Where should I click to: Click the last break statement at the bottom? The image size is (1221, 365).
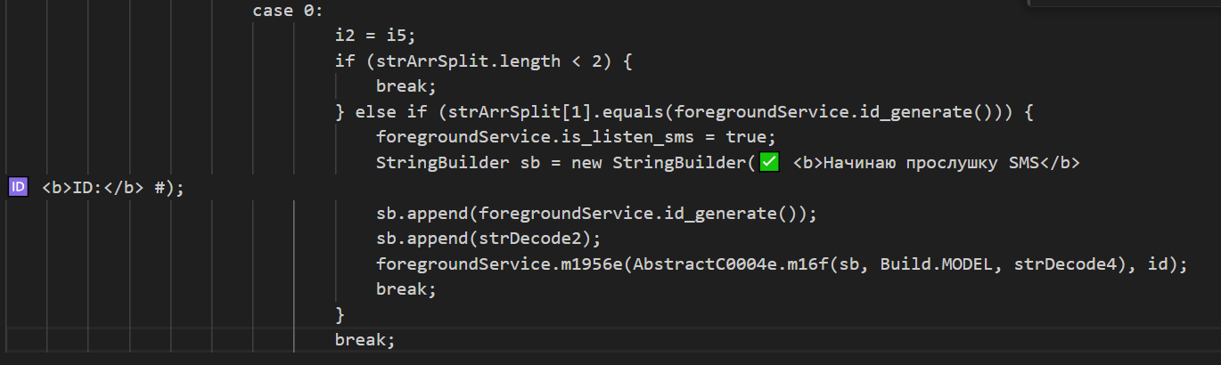(x=364, y=340)
